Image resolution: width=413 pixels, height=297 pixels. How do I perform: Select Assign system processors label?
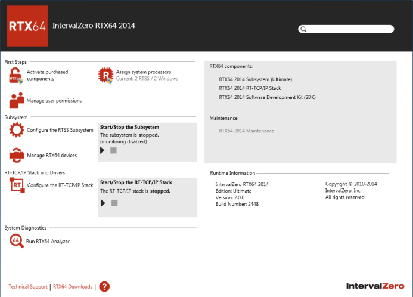144,72
